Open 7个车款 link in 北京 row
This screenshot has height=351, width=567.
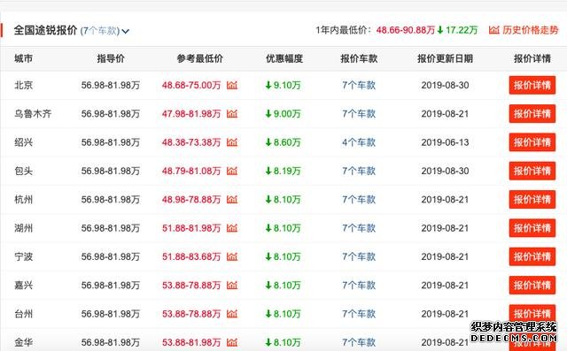point(359,85)
